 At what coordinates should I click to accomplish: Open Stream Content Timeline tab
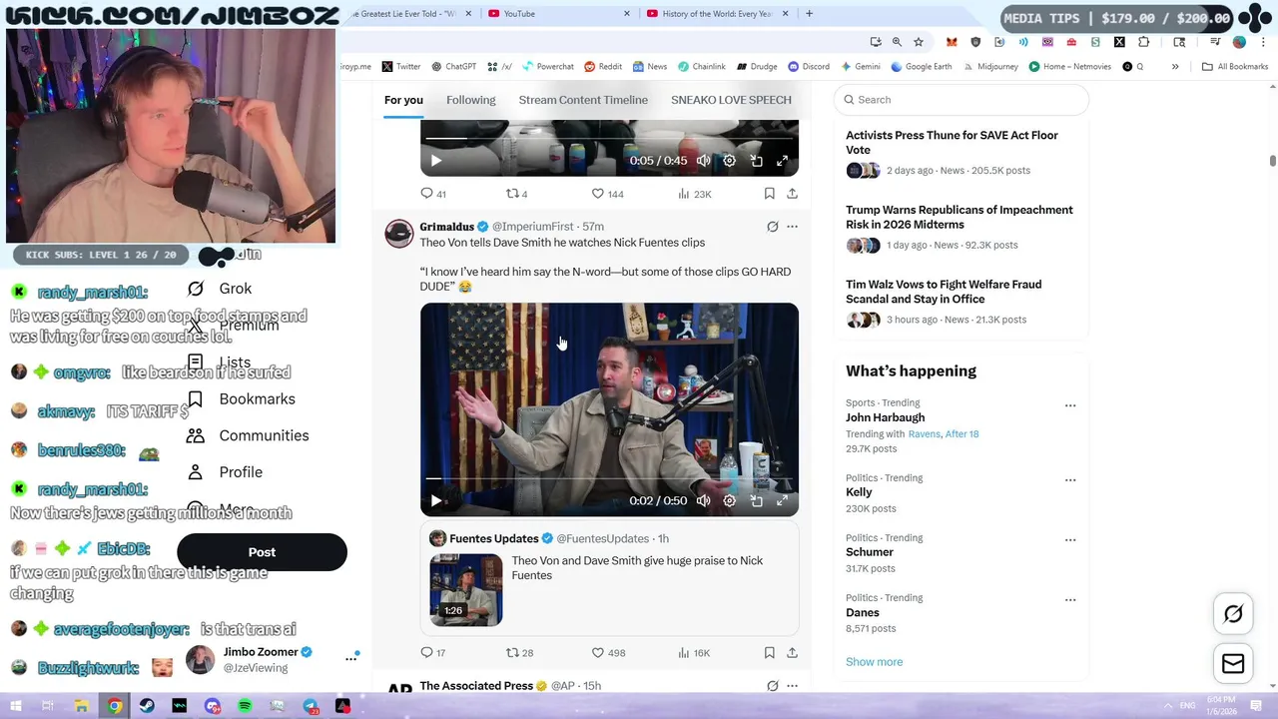pyautogui.click(x=583, y=100)
